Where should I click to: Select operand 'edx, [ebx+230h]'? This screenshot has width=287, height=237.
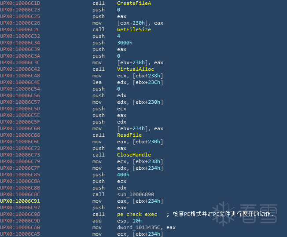(140, 102)
